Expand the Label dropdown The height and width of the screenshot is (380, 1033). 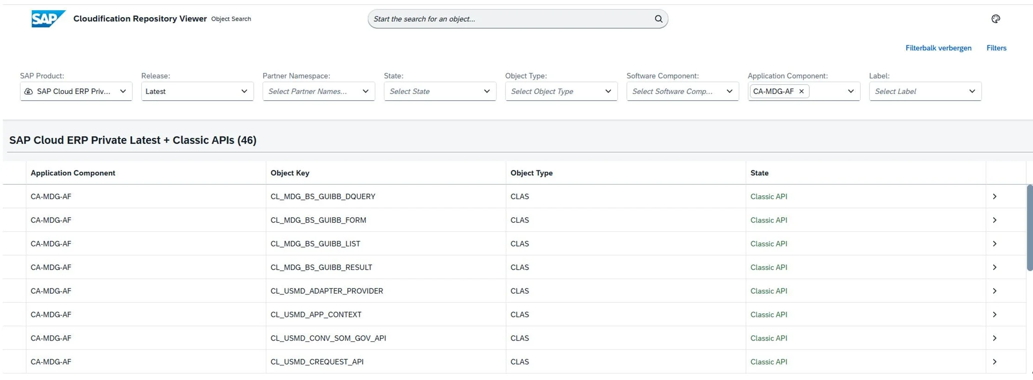click(x=972, y=91)
